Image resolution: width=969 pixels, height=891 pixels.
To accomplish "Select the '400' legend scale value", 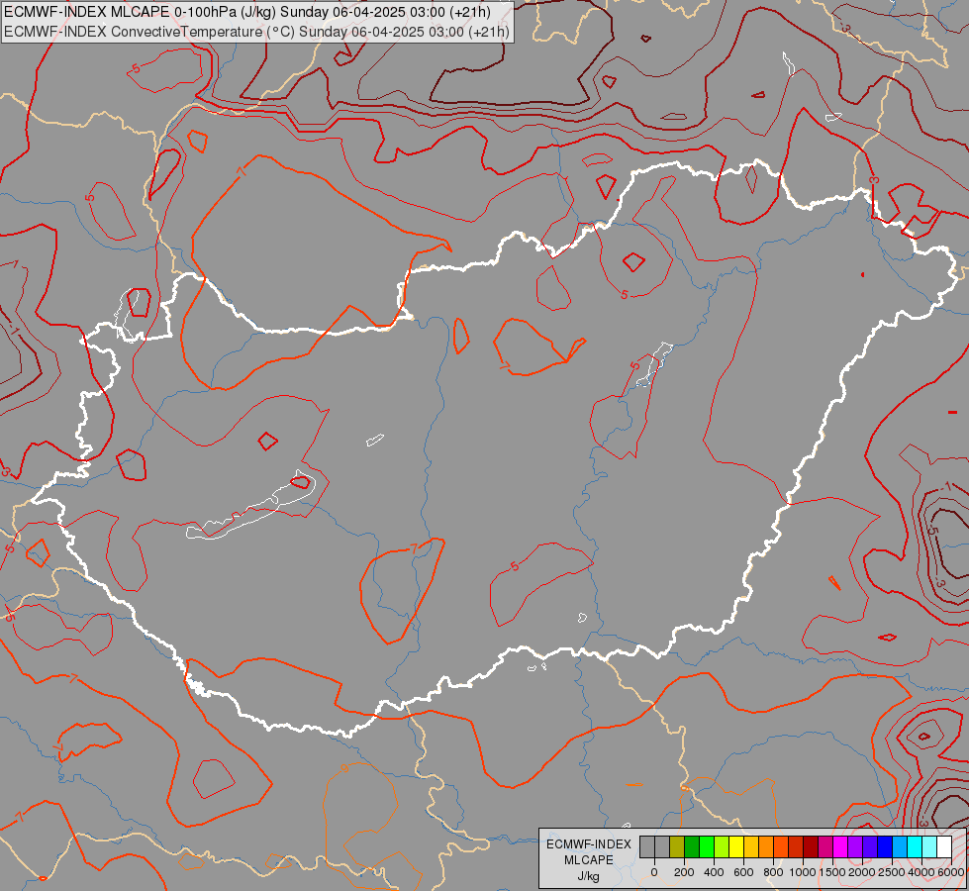I will pyautogui.click(x=714, y=872).
